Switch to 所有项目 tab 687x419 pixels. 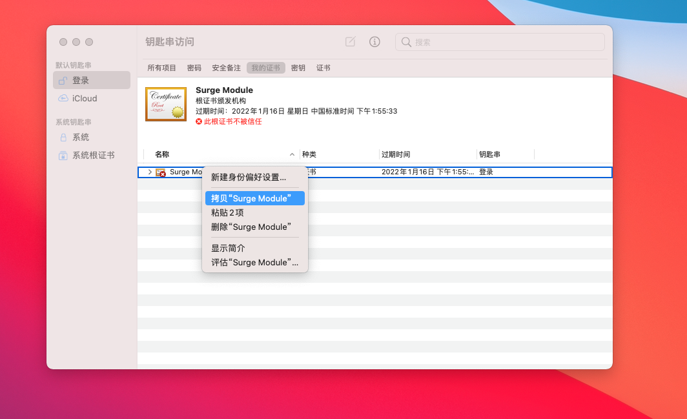click(x=161, y=68)
